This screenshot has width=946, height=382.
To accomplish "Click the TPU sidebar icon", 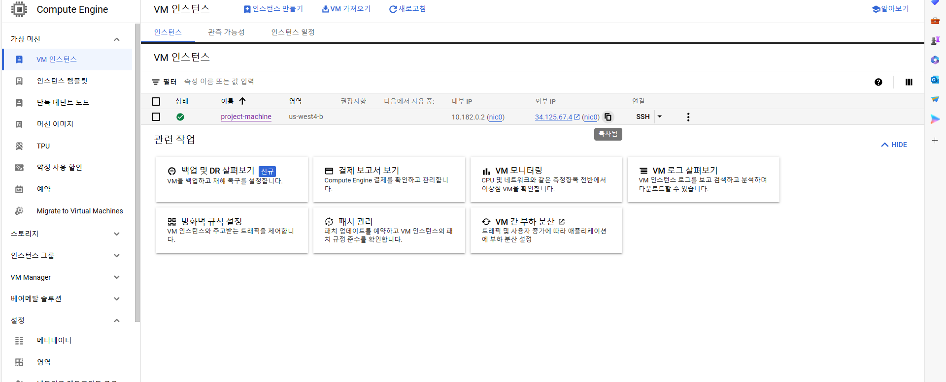I will point(19,146).
